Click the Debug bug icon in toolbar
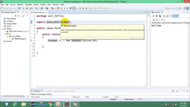 36,8
